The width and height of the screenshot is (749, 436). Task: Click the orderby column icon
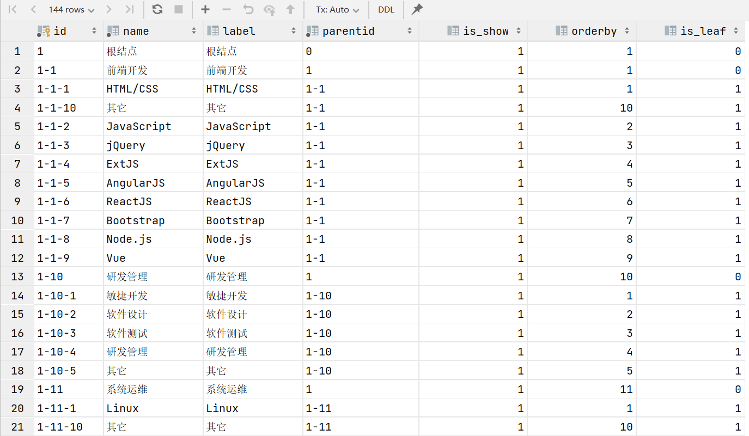pyautogui.click(x=562, y=31)
